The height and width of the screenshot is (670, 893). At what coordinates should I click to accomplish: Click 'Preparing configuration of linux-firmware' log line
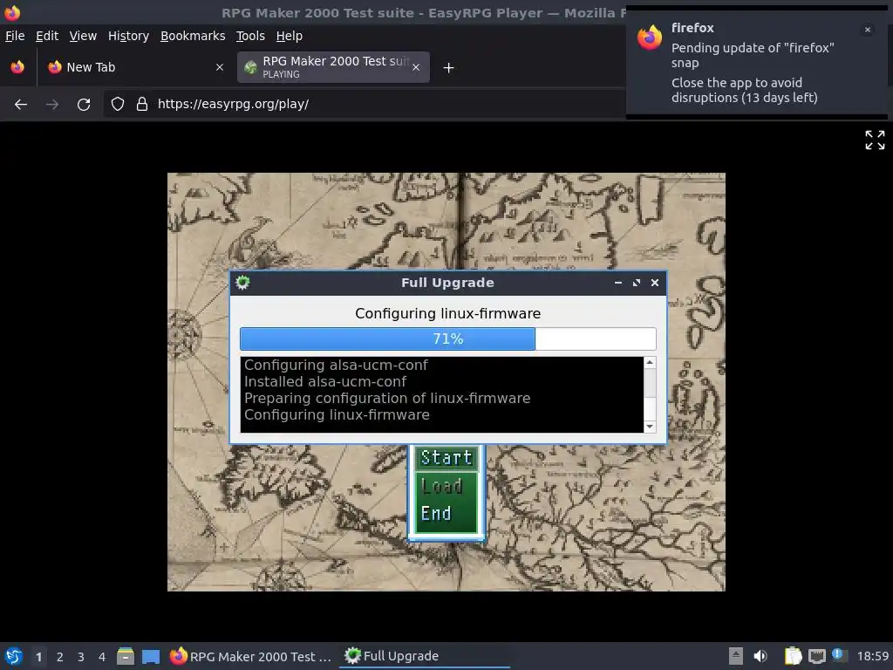coord(387,398)
